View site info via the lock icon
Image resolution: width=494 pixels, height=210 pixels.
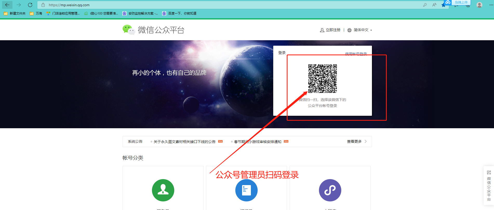43,5
